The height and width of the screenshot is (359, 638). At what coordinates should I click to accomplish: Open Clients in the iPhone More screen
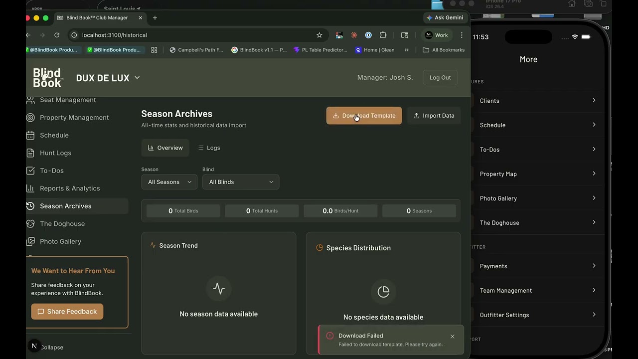coord(537,101)
